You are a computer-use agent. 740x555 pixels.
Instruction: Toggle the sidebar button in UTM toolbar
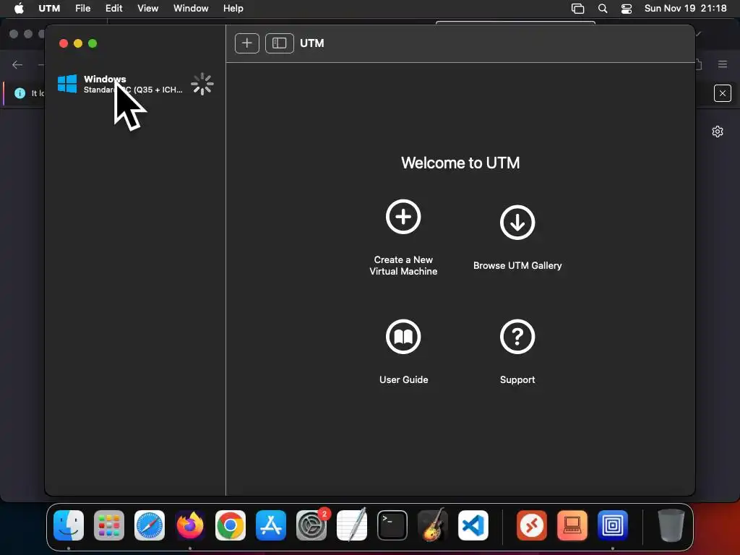280,43
